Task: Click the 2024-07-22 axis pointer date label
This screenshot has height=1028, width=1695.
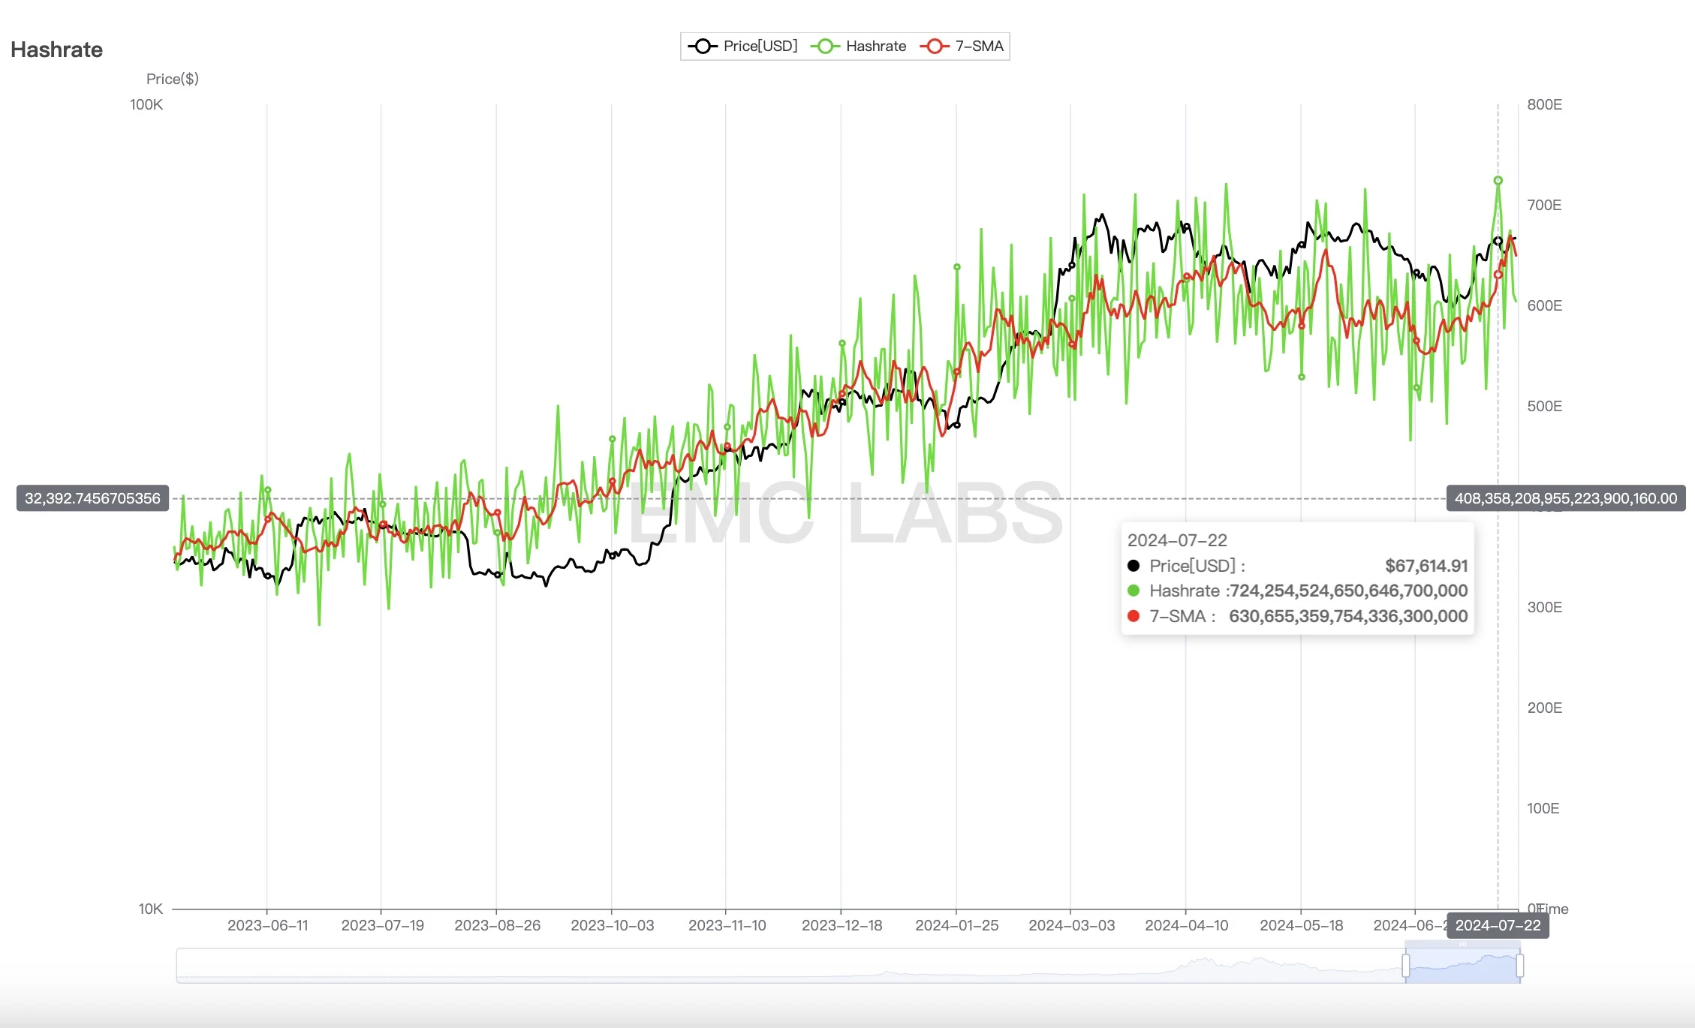Action: click(x=1498, y=926)
